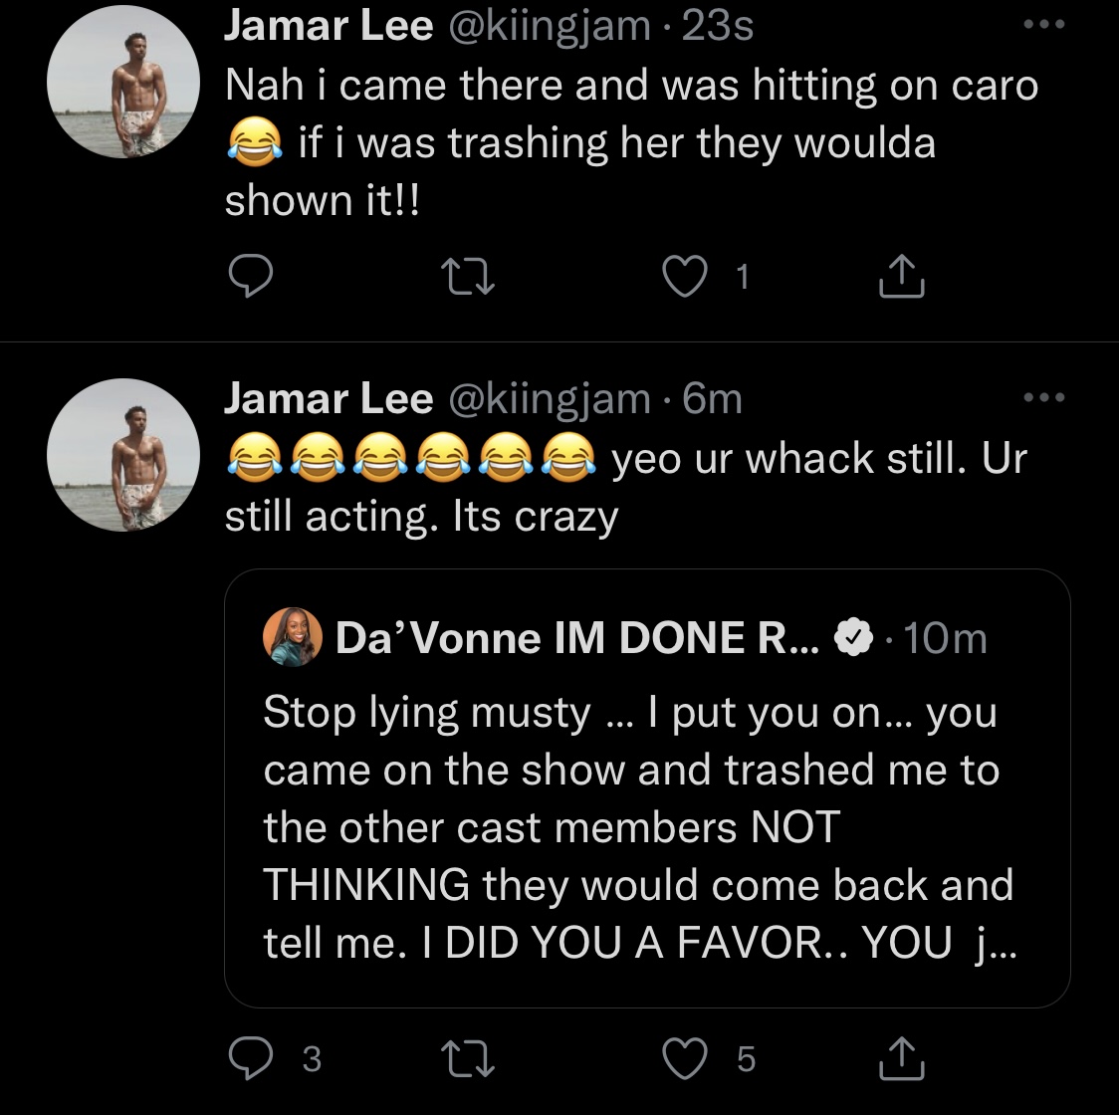Share the 'yeo ur whack still' tweet
Viewport: 1119px width, 1115px height.
point(901,1057)
